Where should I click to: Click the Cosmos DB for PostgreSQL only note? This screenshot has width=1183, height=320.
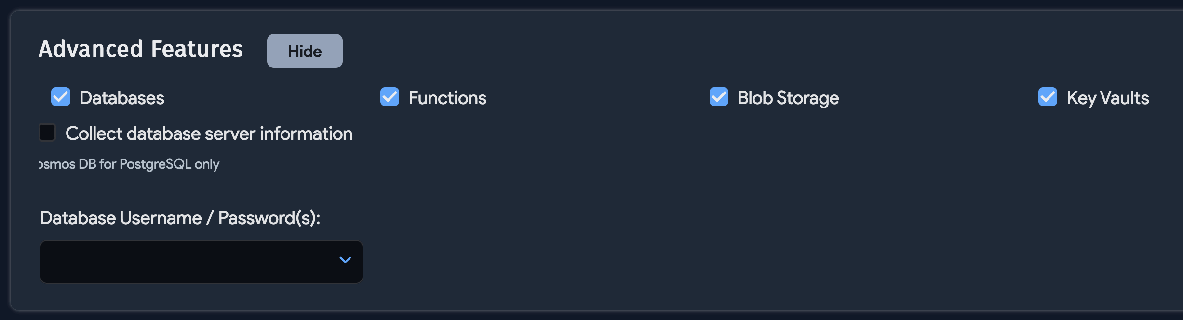[129, 164]
